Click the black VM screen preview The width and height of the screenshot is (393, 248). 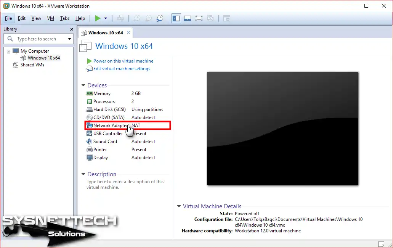282,129
